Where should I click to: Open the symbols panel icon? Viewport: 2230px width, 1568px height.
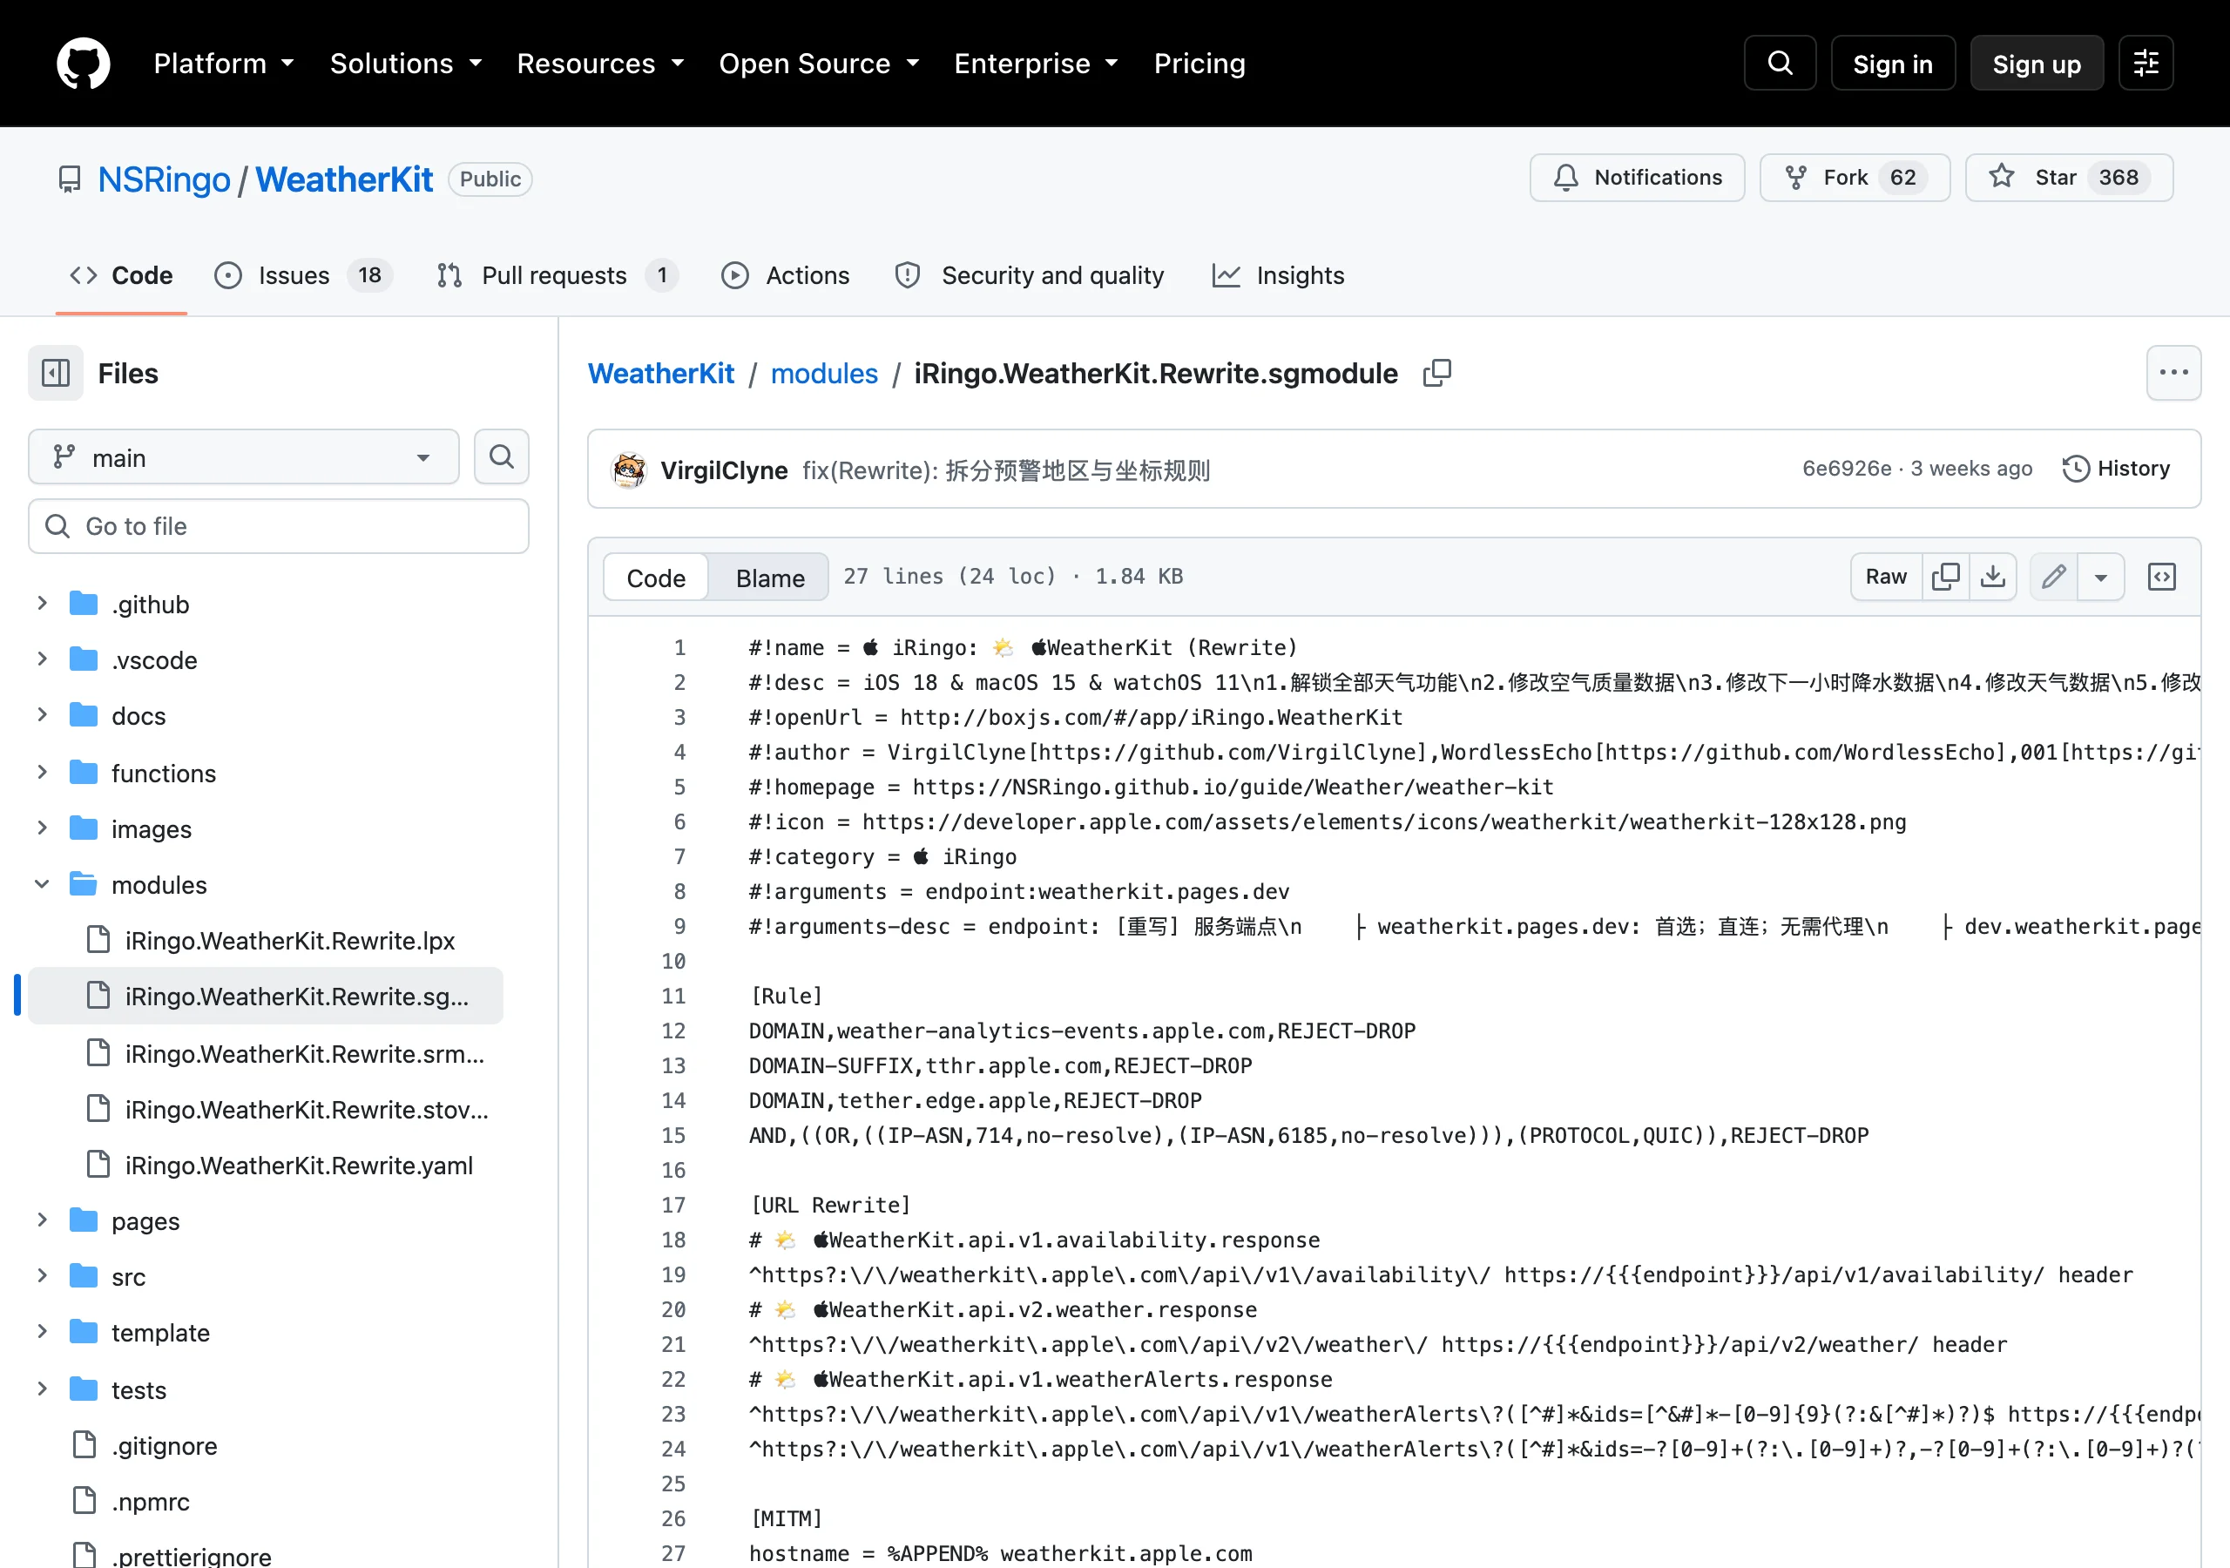(x=2161, y=577)
